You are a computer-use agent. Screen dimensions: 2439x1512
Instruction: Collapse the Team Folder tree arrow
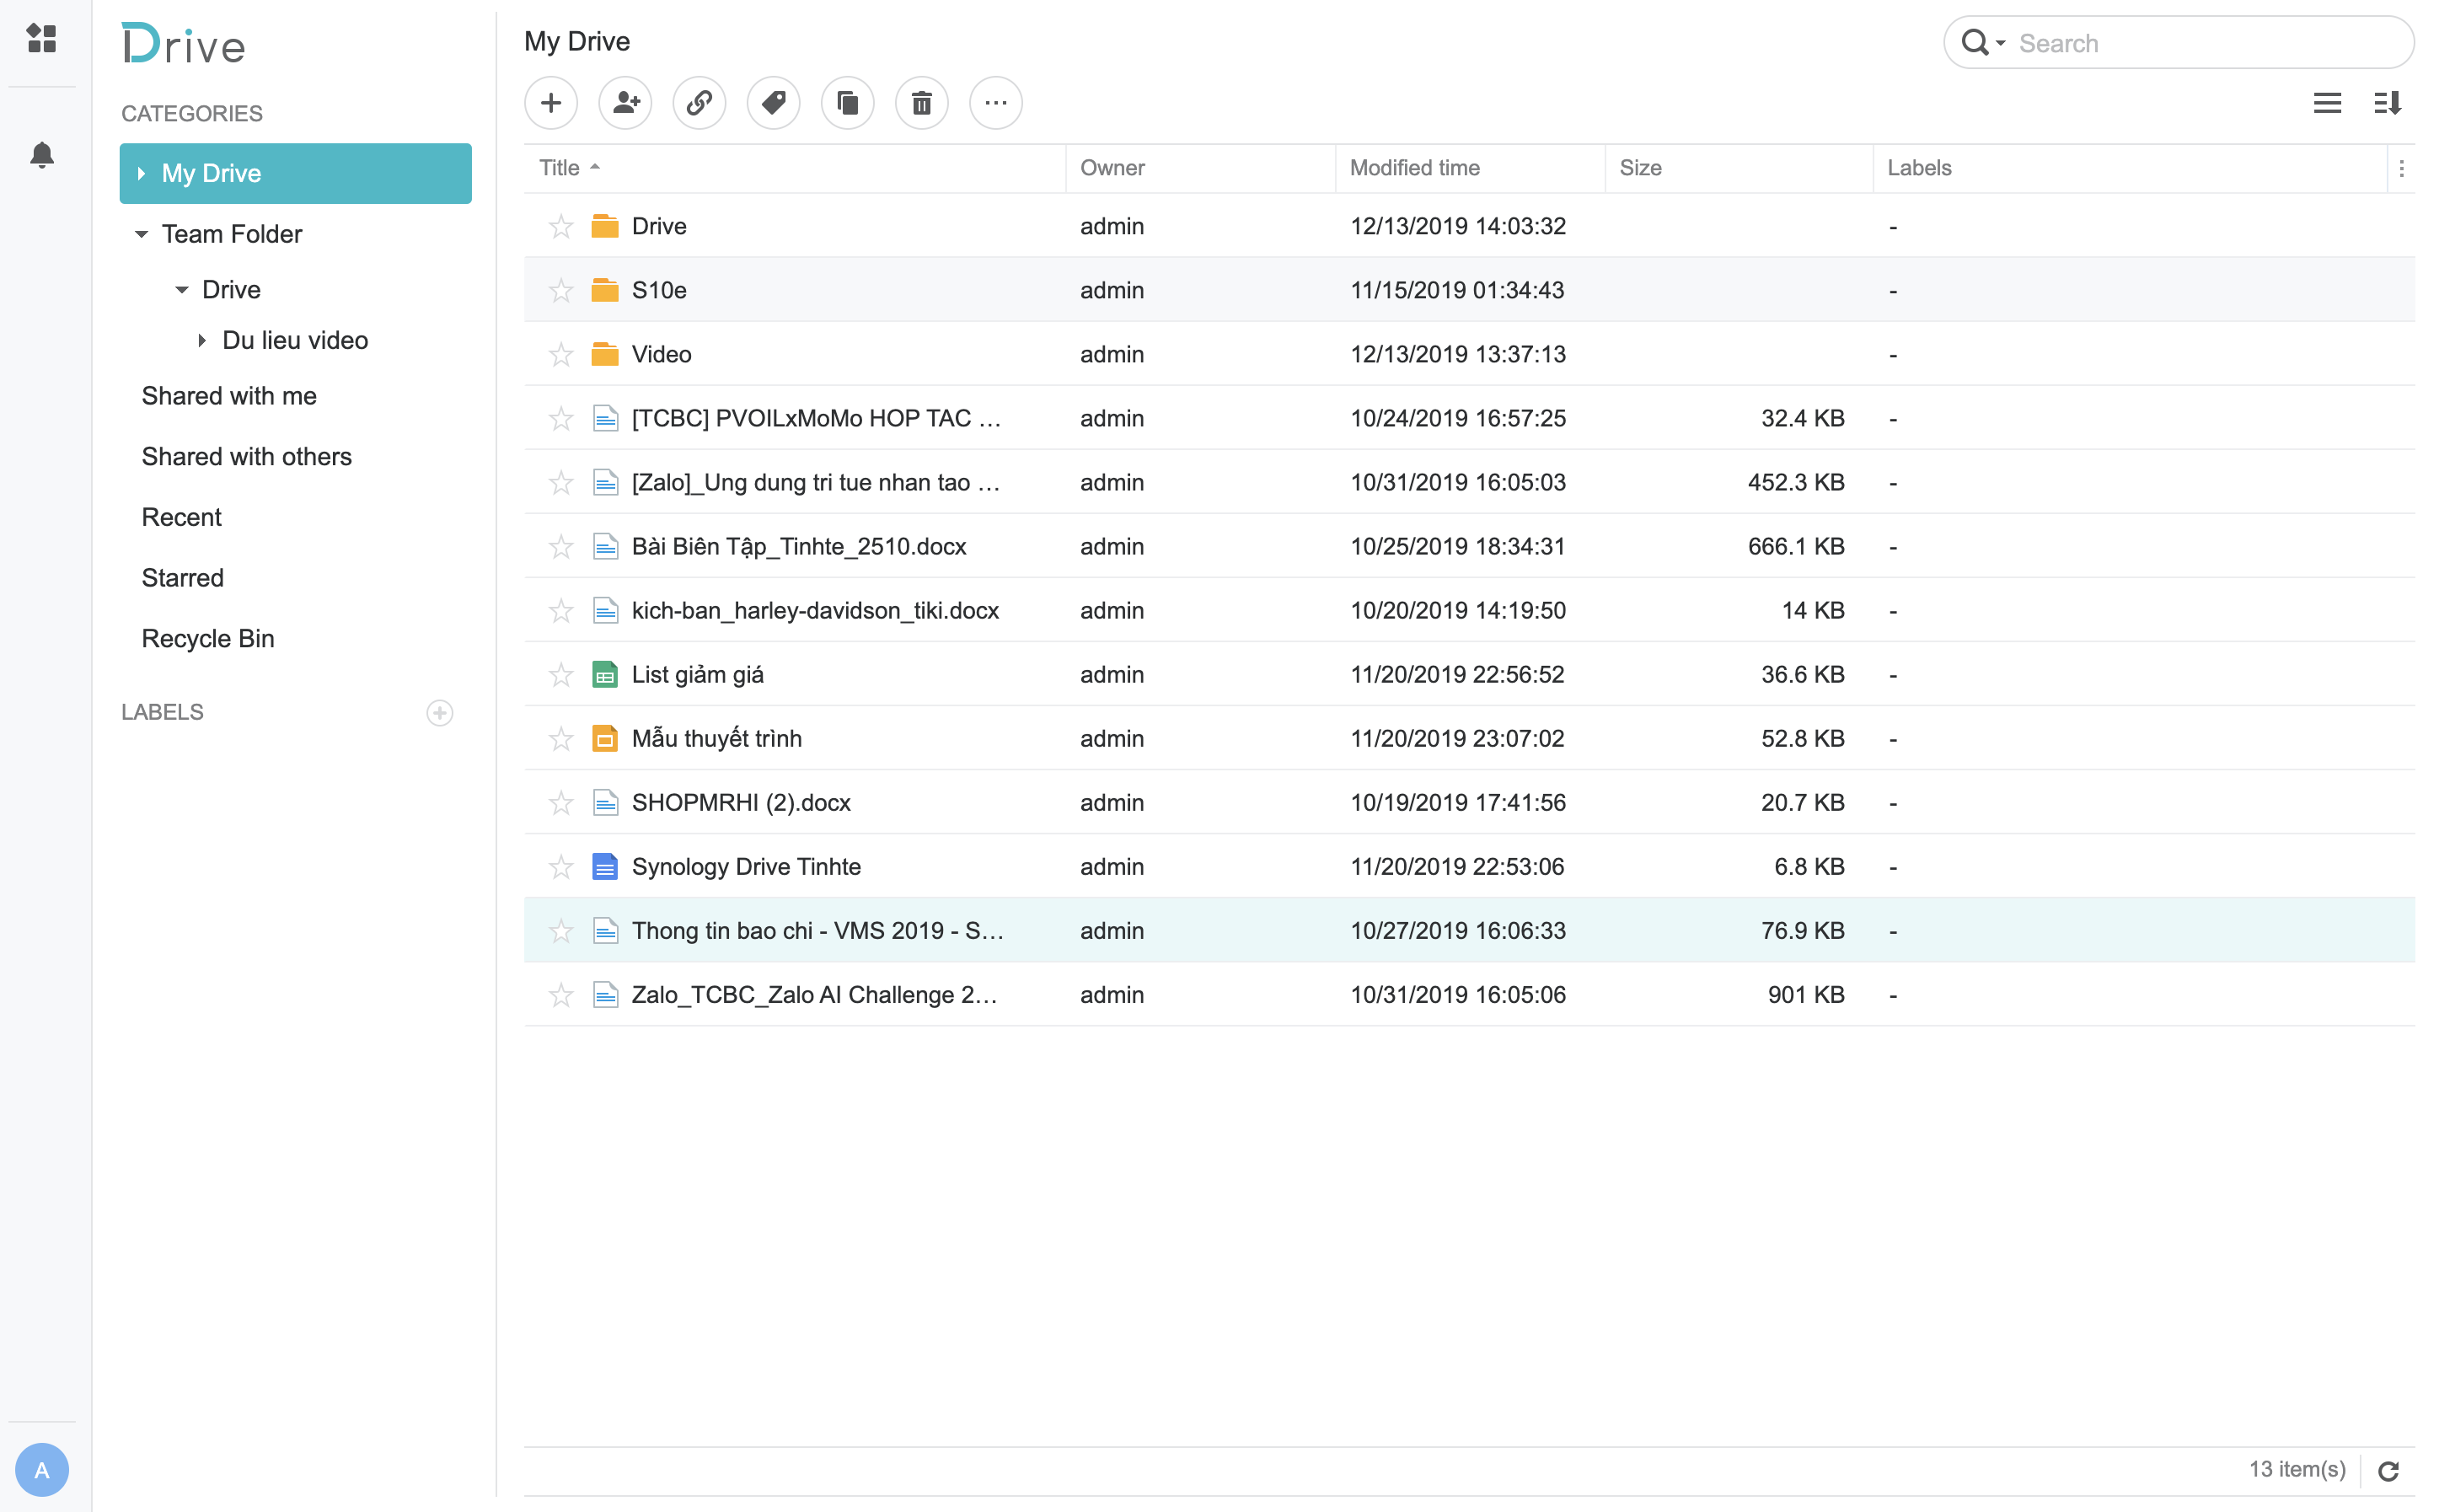pyautogui.click(x=141, y=234)
